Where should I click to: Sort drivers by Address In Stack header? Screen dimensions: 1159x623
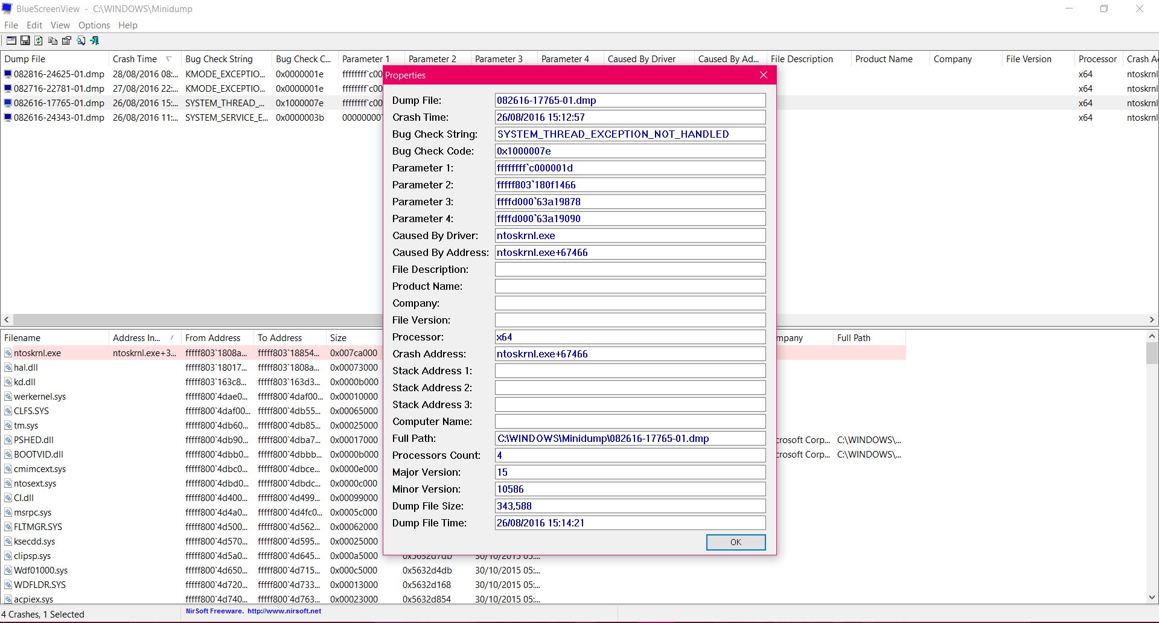136,338
